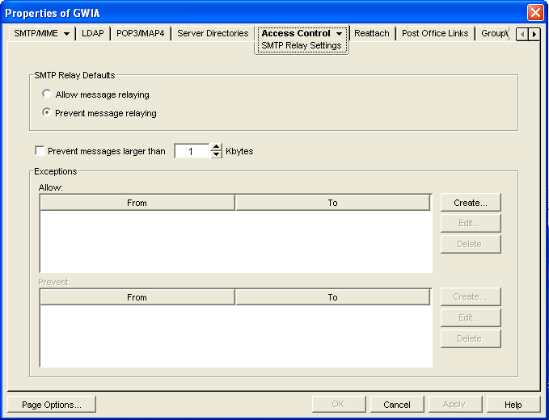Click Create in the Allow exceptions
Screen dimensions: 549x420
(471, 202)
